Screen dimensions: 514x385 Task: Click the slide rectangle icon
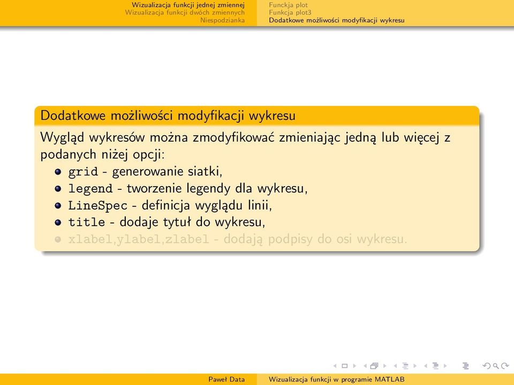344,366
